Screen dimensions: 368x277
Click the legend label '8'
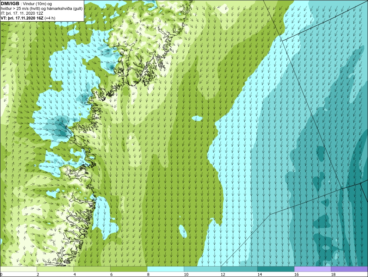pyautogui.click(x=148, y=274)
